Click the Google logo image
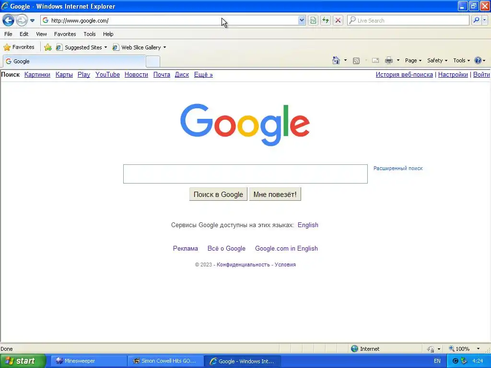This screenshot has height=368, width=491. (x=245, y=125)
